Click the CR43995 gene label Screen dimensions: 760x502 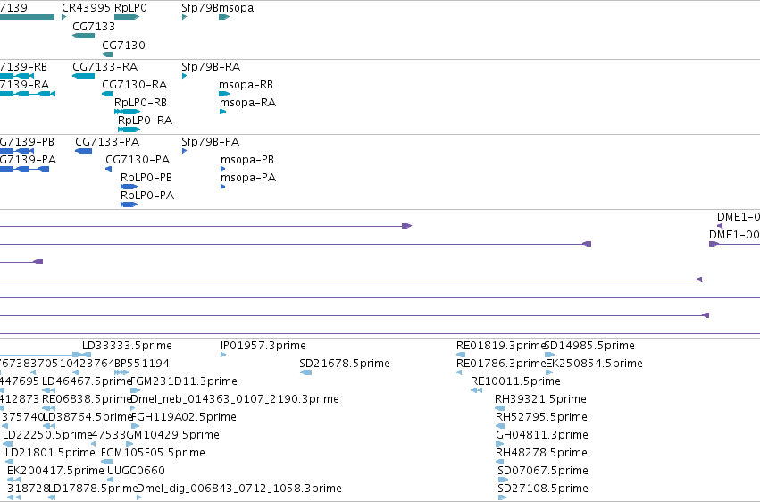coord(87,8)
